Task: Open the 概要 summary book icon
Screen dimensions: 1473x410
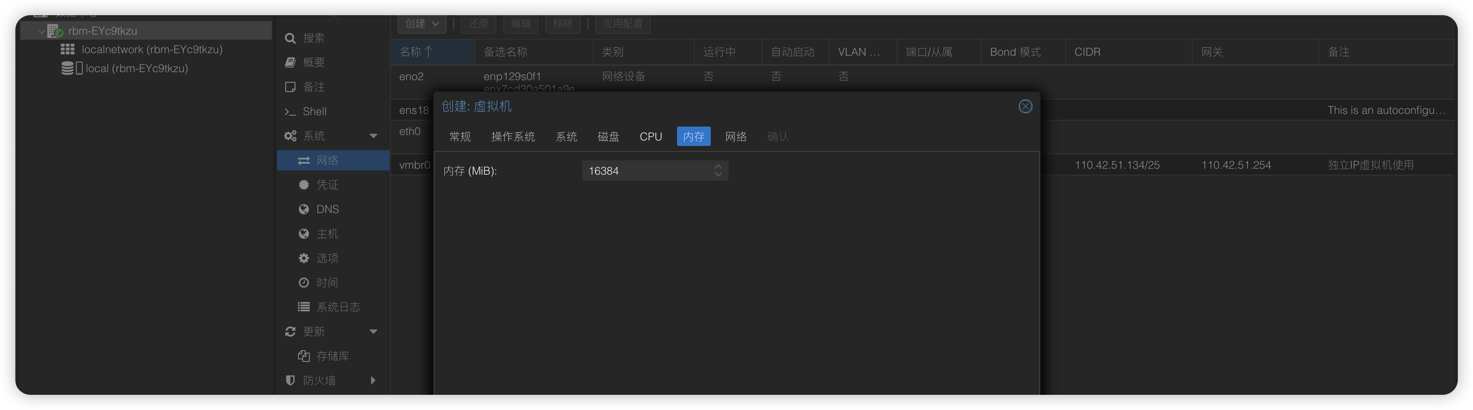Action: (290, 62)
